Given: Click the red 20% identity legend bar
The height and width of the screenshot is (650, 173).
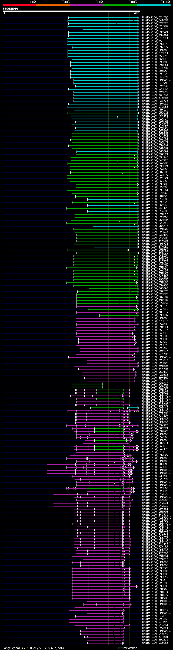Looking at the screenshot, I should (19, 5).
